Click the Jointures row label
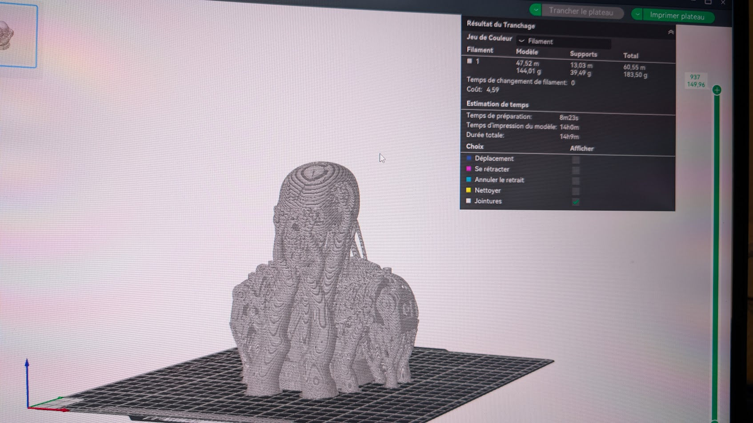The height and width of the screenshot is (423, 753). click(x=488, y=201)
